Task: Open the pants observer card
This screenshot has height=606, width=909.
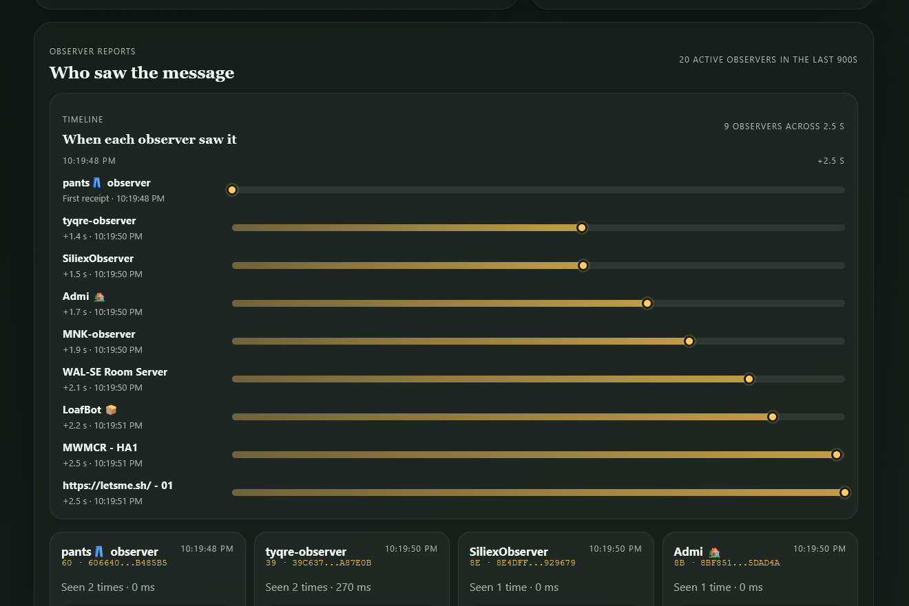Action: (147, 569)
